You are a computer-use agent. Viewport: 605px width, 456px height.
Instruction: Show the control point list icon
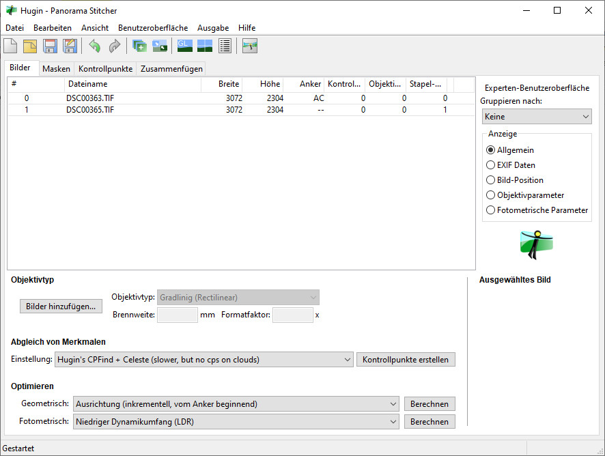[x=225, y=46]
